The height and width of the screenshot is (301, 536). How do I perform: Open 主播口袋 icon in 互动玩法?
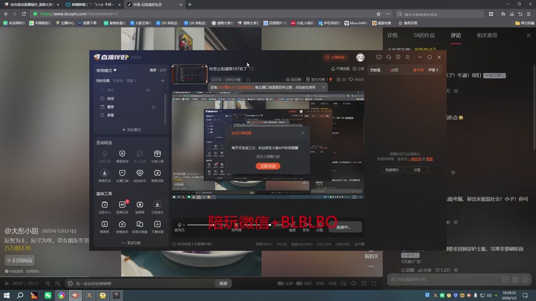pyautogui.click(x=122, y=173)
